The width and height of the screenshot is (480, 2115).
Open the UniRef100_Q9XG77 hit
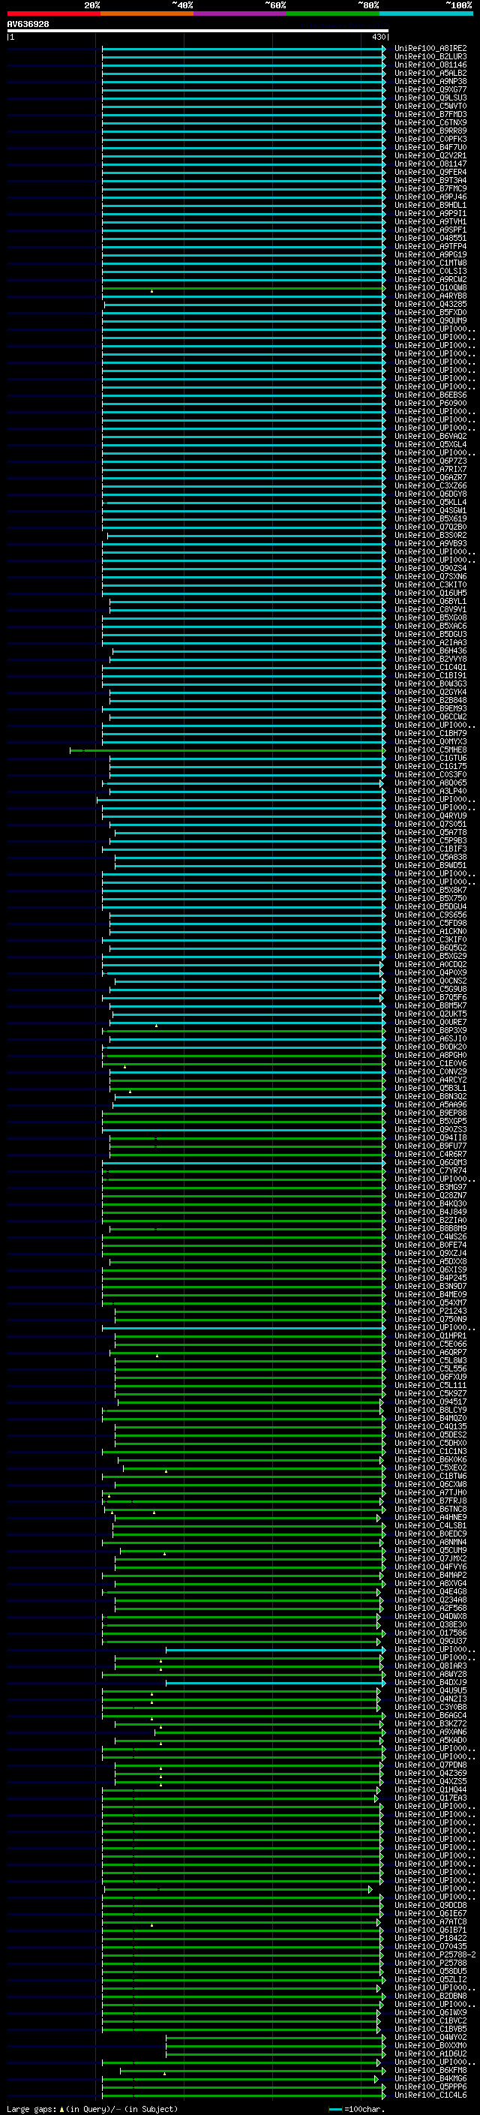pyautogui.click(x=430, y=89)
